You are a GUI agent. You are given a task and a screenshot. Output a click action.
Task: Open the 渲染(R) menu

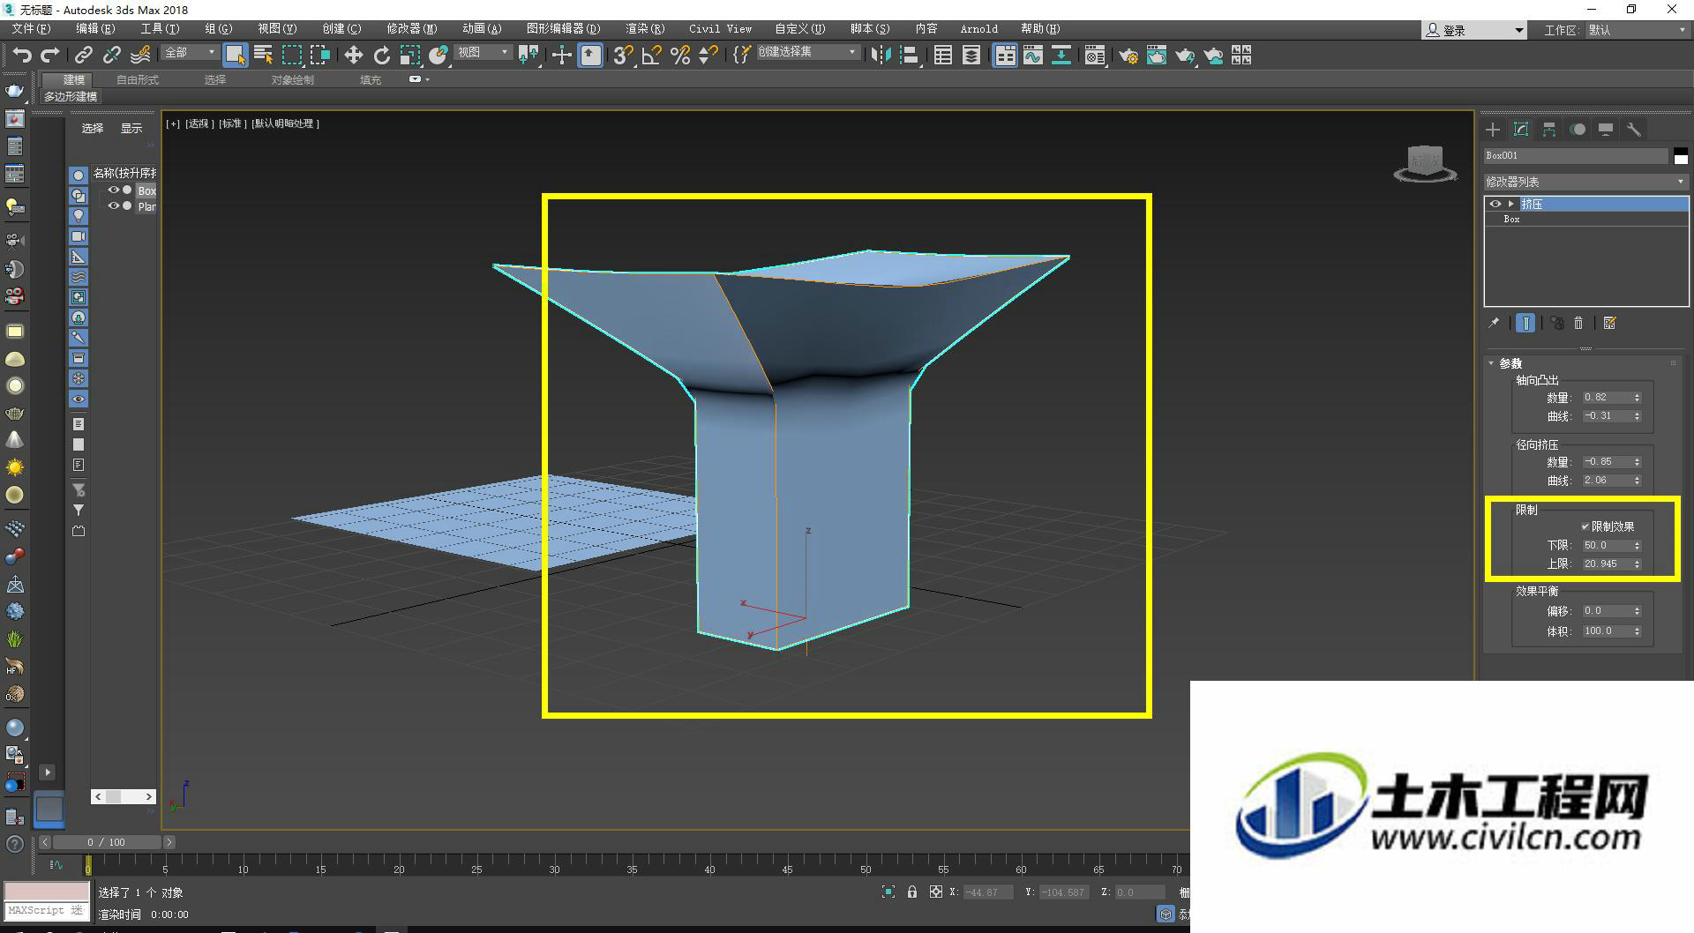coord(645,29)
